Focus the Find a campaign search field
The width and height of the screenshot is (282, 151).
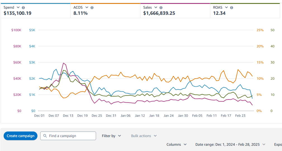click(68, 136)
